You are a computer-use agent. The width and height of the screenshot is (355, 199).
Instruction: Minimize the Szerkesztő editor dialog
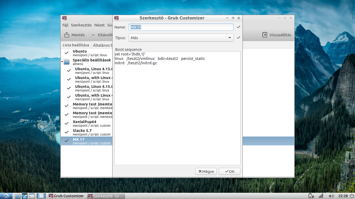(x=227, y=18)
